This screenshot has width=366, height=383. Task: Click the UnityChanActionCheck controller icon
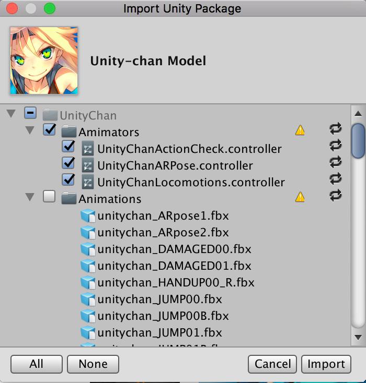88,149
